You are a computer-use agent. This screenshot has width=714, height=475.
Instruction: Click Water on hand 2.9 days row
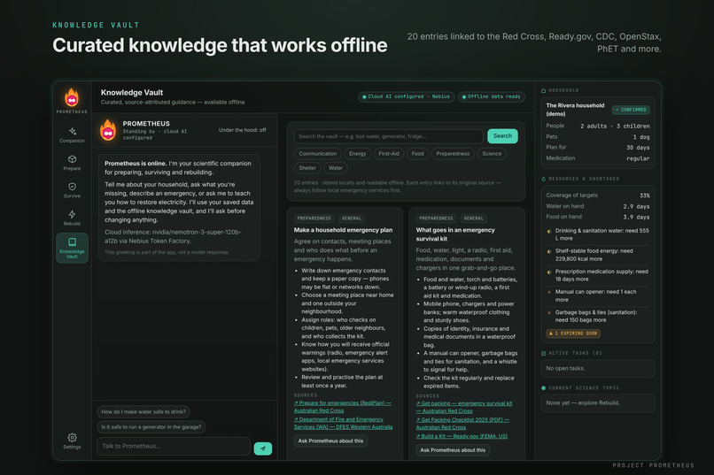pyautogui.click(x=598, y=206)
